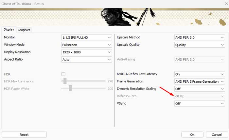Click the Refresh Rate 60 Hz field
This screenshot has height=140, width=229.
(x=200, y=96)
